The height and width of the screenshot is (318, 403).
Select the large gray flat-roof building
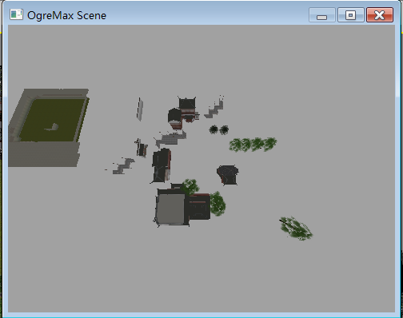170,208
